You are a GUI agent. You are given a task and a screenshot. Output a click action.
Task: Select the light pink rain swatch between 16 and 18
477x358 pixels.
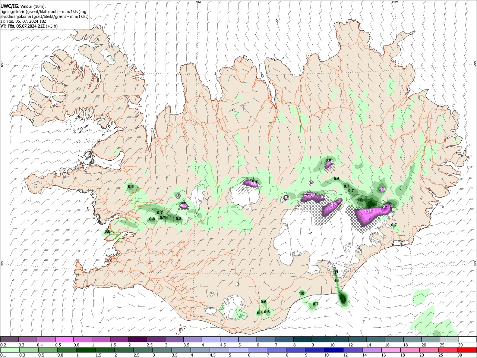(x=391, y=350)
